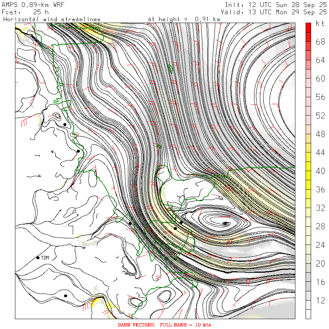Click the 28 kt label on the color bar
329x329 pixels.
pos(320,227)
